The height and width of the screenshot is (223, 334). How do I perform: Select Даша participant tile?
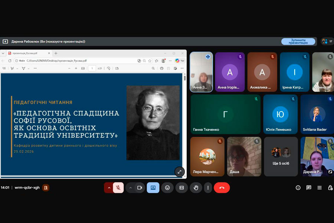(244, 156)
